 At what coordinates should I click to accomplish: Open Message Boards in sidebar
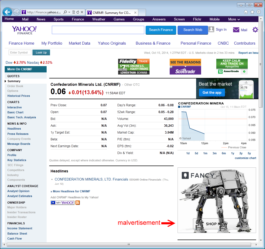[19, 144]
